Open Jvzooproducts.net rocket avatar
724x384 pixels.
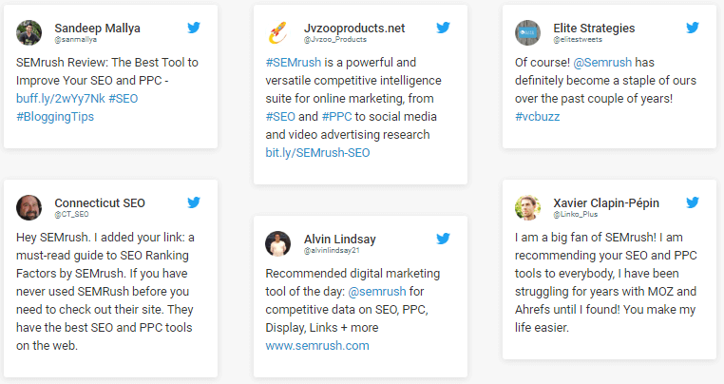(278, 33)
